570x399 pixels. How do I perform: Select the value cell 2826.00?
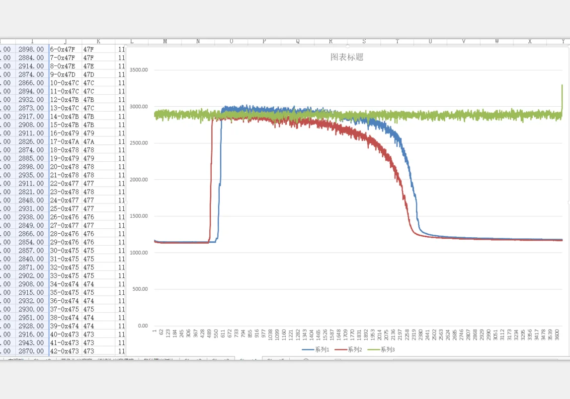pos(32,141)
